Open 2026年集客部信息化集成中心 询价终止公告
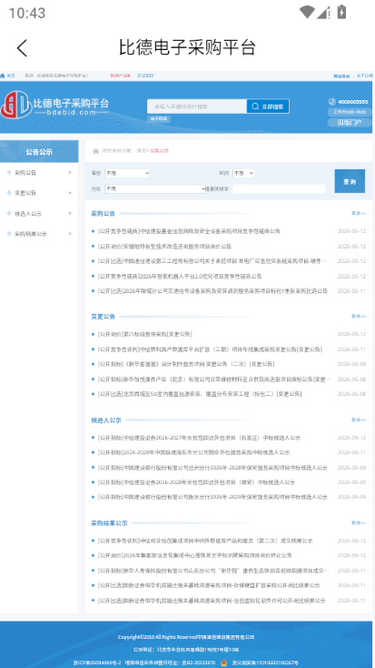This screenshot has width=375, height=668. click(194, 555)
